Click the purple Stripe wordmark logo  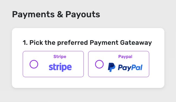[x=60, y=67]
